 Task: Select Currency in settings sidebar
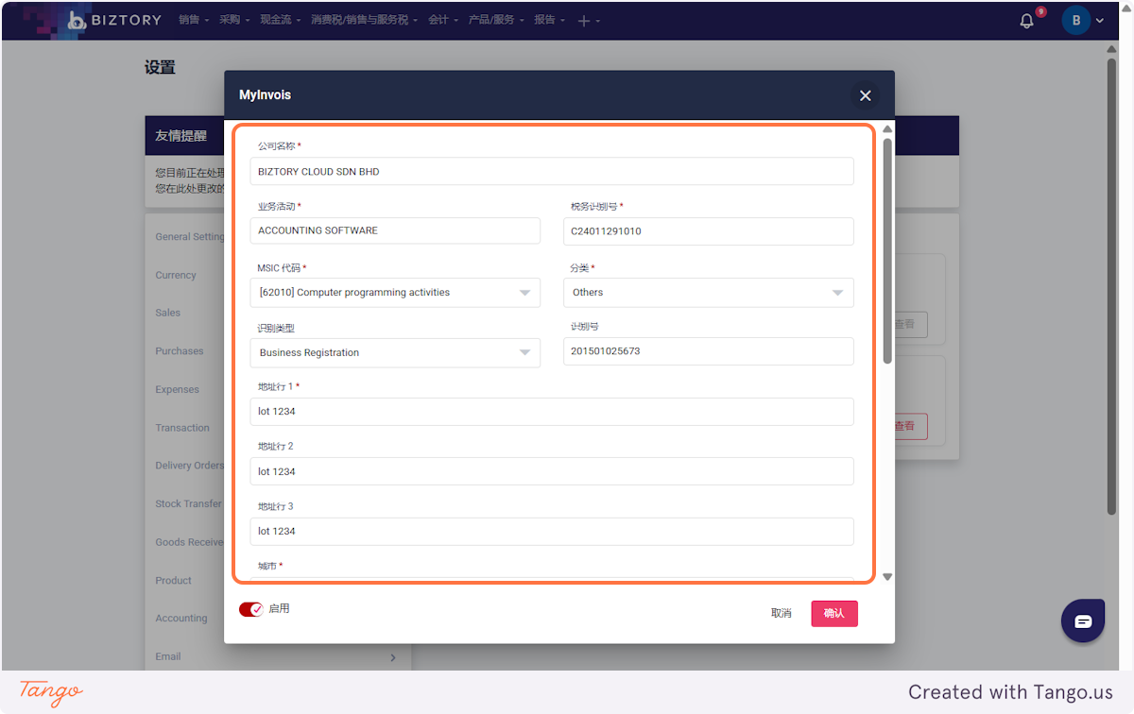[x=176, y=276]
